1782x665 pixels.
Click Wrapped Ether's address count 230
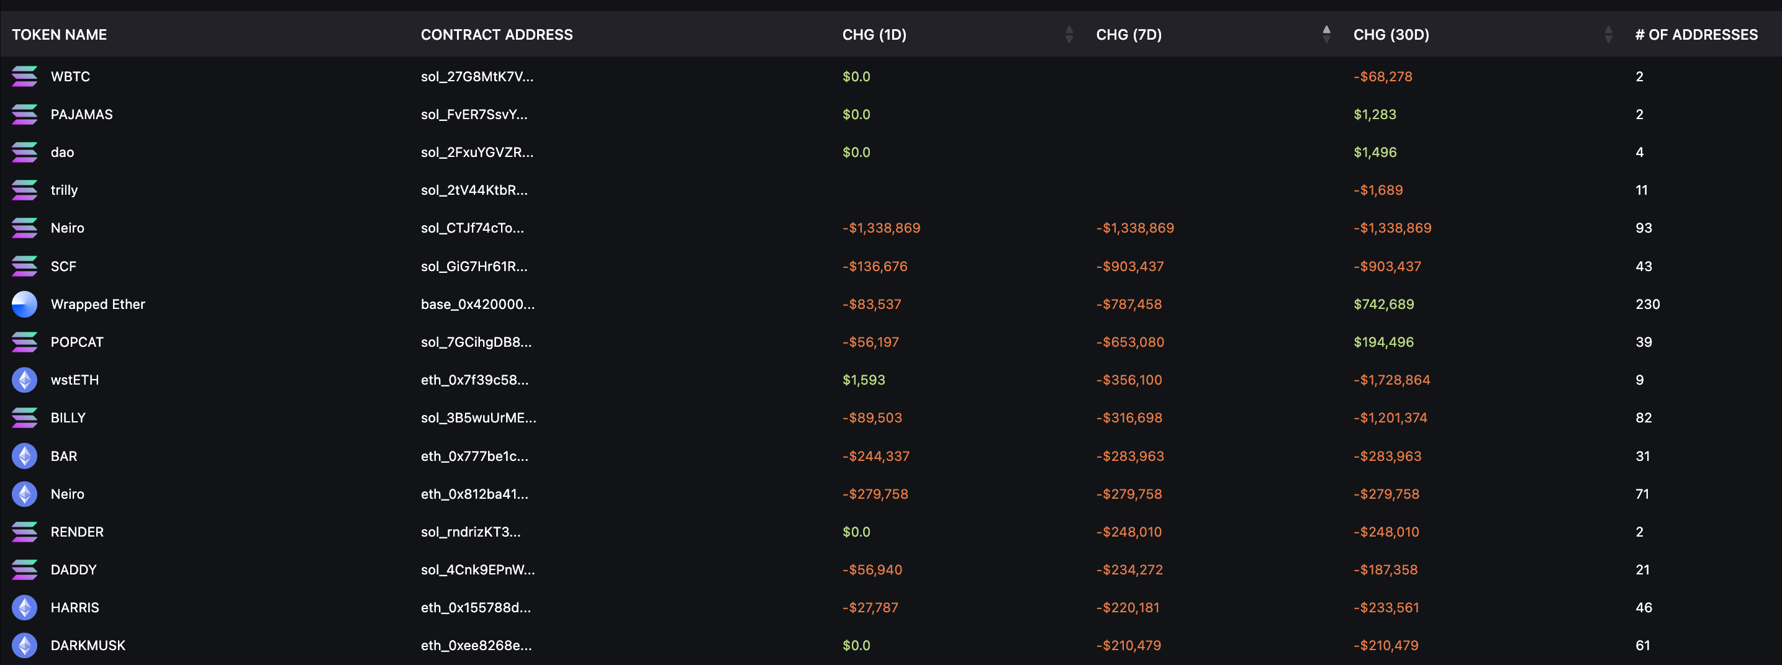point(1648,304)
